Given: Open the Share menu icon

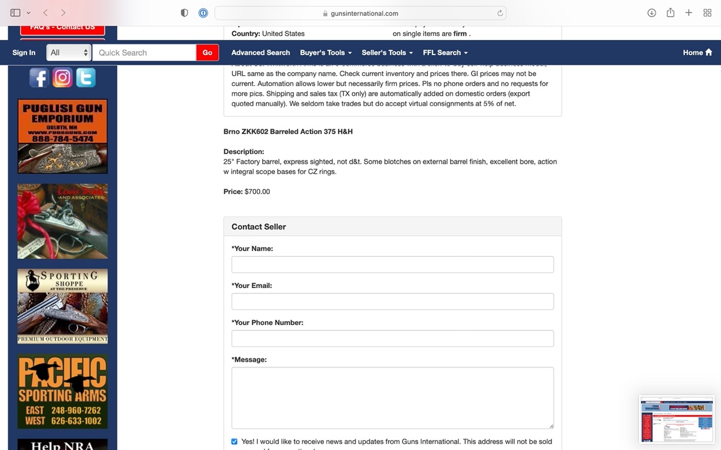Looking at the screenshot, I should tap(670, 12).
